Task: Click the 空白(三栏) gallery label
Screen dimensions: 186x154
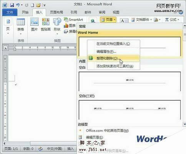Action: click(x=86, y=96)
